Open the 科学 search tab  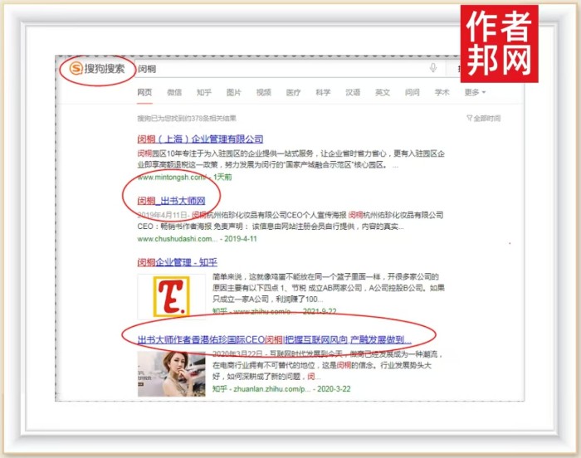[x=323, y=93]
